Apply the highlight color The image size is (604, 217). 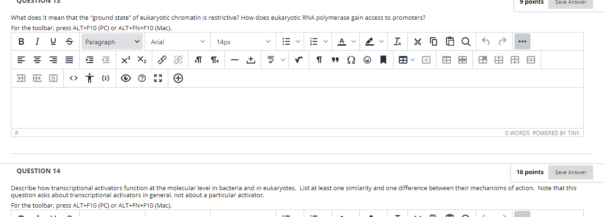[x=369, y=42]
